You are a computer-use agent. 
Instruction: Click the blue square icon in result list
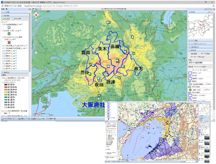tap(190, 84)
